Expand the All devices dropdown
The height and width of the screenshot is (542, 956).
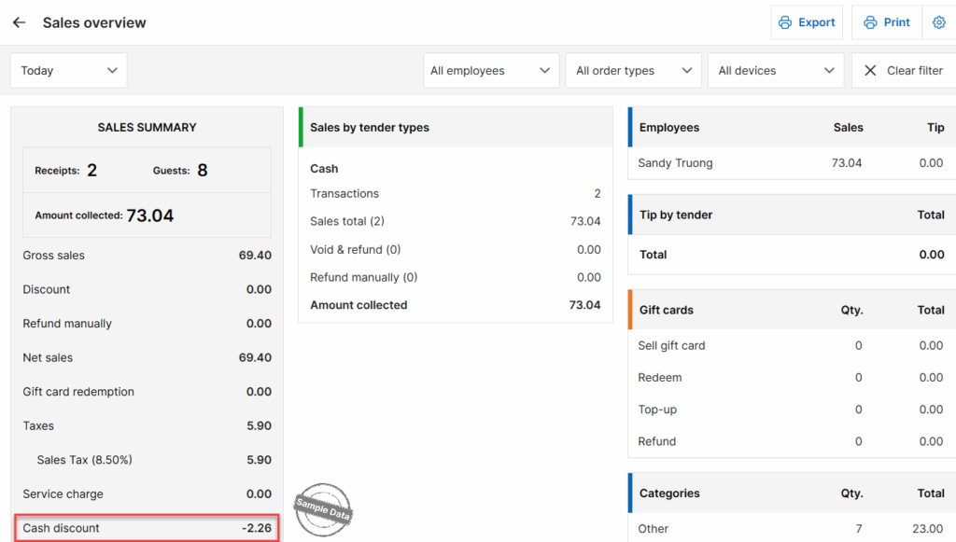tap(776, 71)
